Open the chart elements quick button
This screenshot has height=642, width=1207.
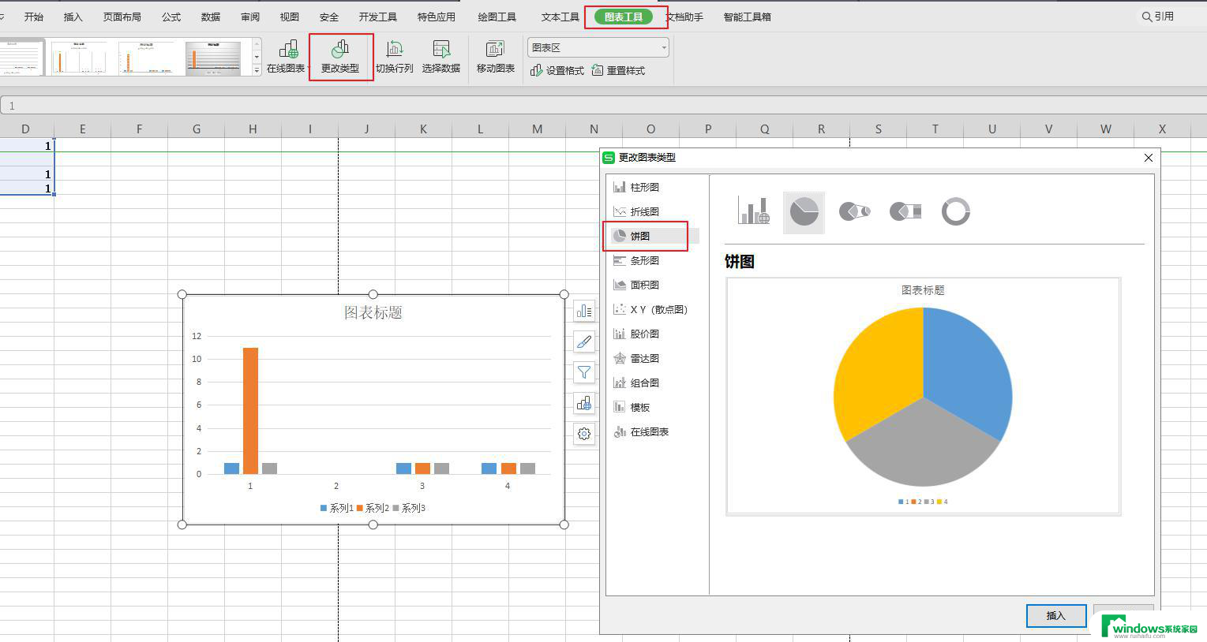click(584, 311)
